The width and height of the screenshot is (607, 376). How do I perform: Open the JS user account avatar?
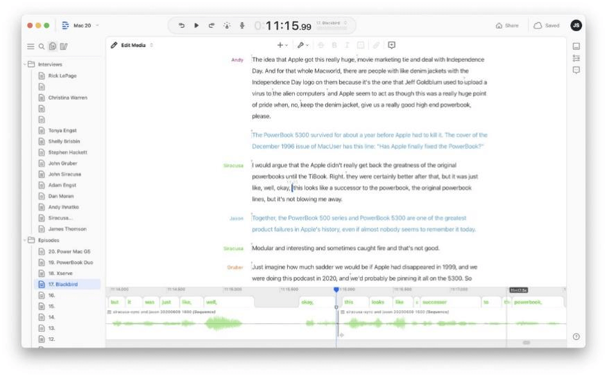click(576, 26)
